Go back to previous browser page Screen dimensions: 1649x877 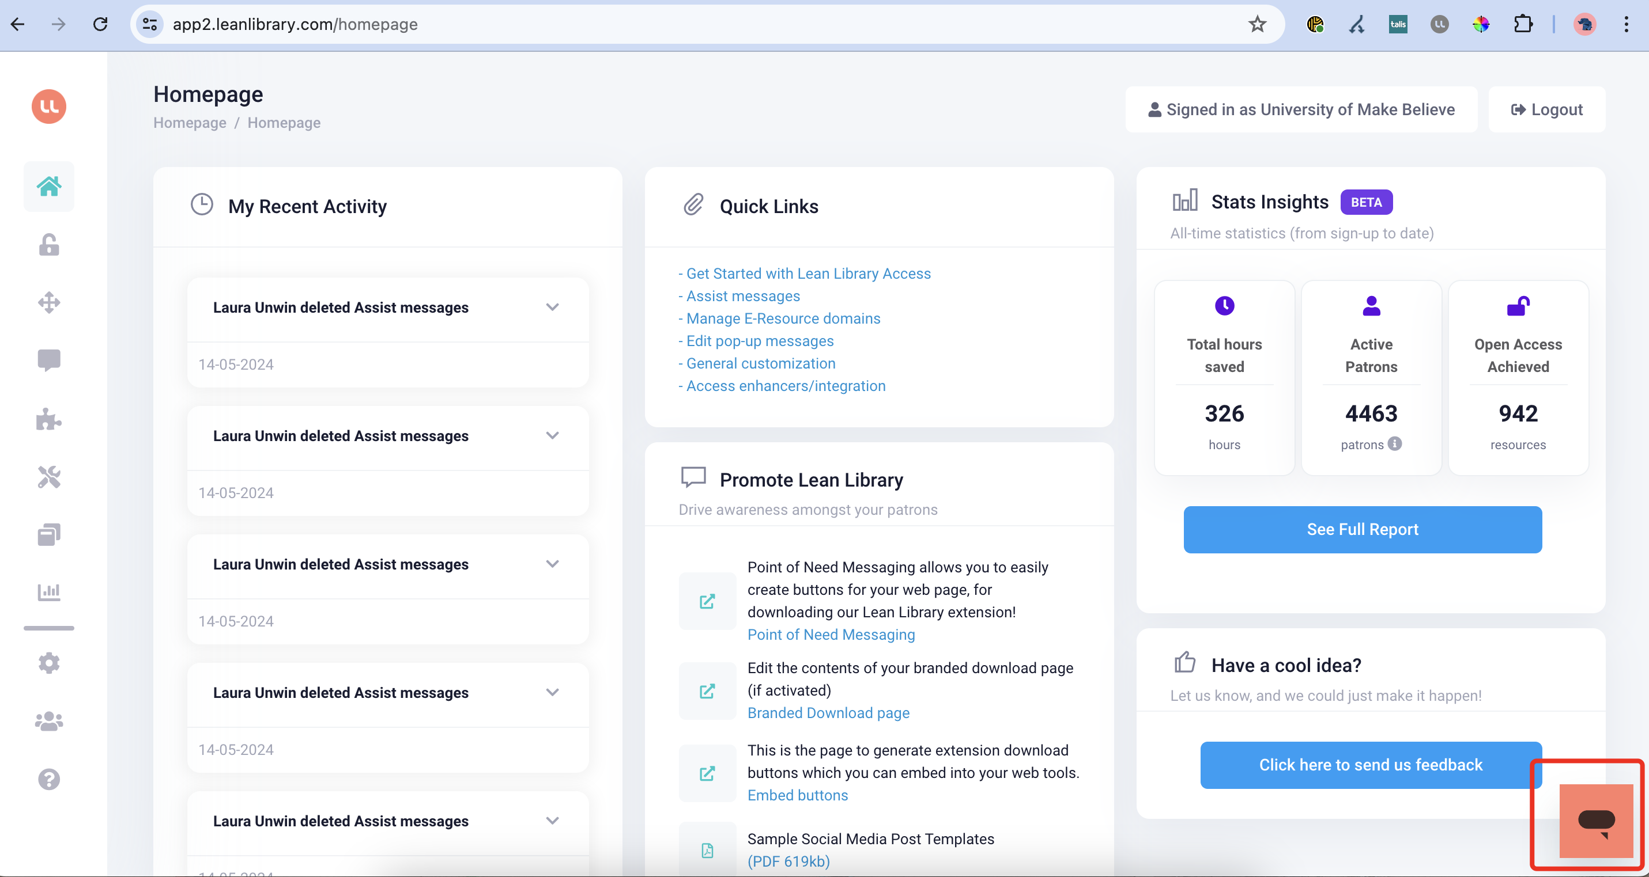pyautogui.click(x=18, y=24)
